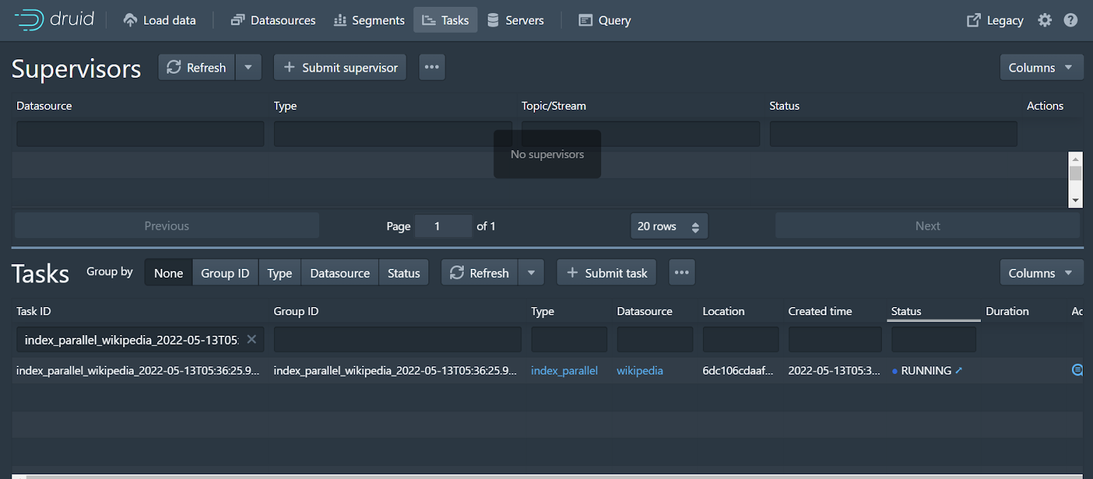This screenshot has width=1093, height=479.
Task: Switch to the Query tab
Action: click(x=605, y=20)
